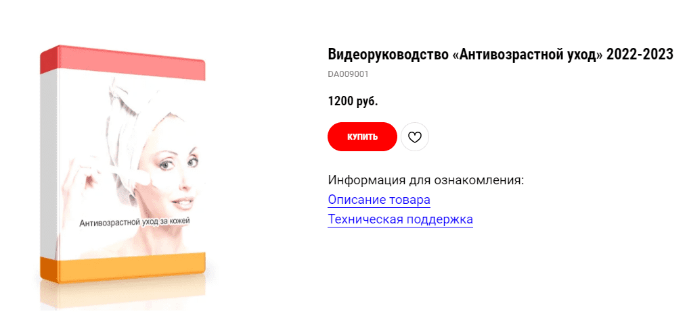This screenshot has height=322, width=689.
Task: Click the руб. currency label
Action: pos(367,102)
